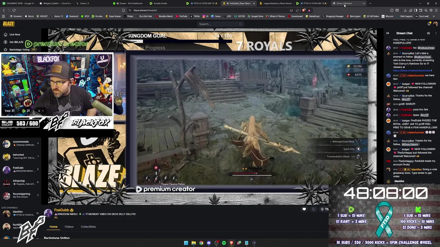Open Shopping Manager bookmark
Screen dimensions: 440x247
(333, 16)
